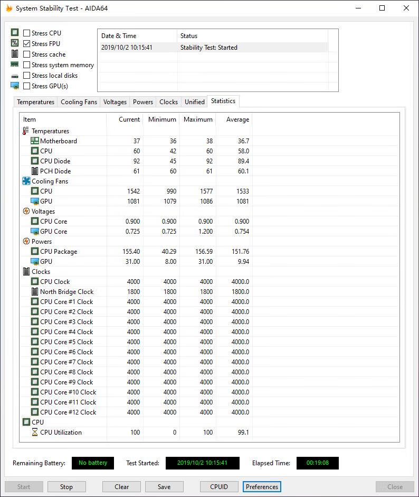The width and height of the screenshot is (419, 497).
Task: Select the 'CPU Diode' temperature row
Action: tap(209, 161)
